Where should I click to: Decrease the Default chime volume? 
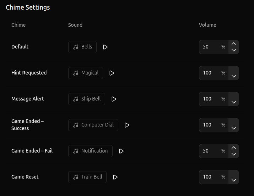pyautogui.click(x=234, y=50)
